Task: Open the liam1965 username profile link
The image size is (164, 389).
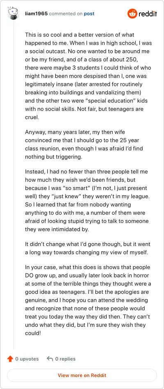Action: click(x=36, y=14)
